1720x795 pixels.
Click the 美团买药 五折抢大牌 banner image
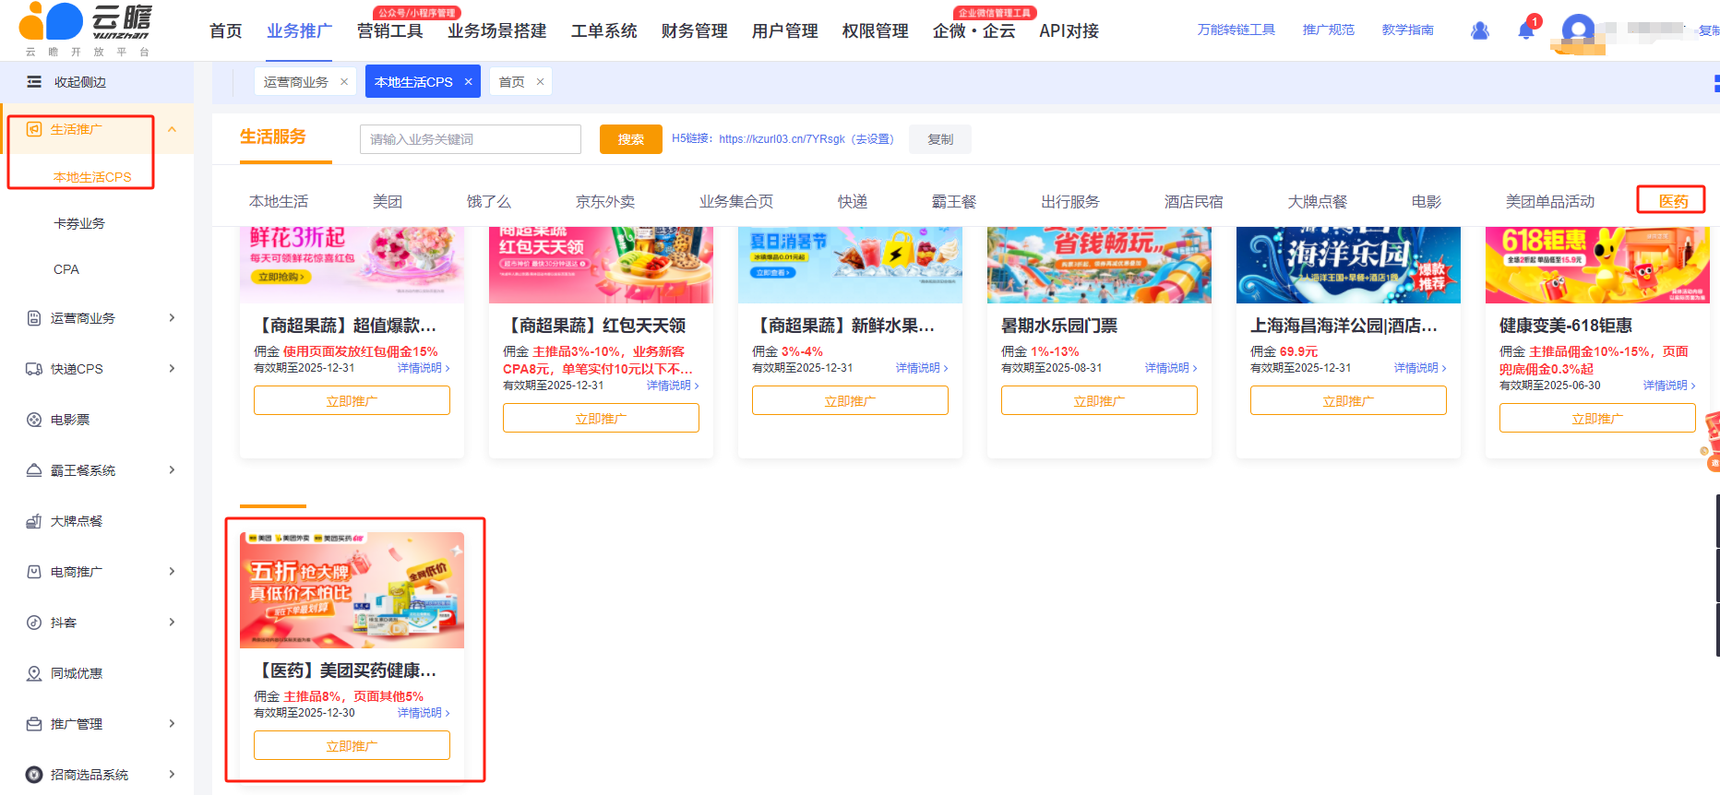352,590
